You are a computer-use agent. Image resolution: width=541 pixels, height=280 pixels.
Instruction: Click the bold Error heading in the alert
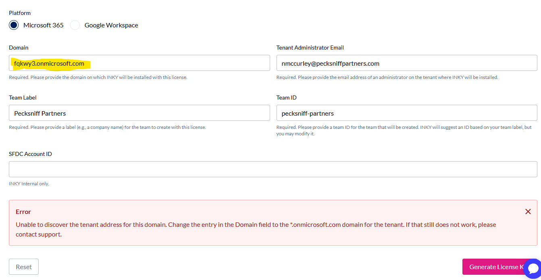click(x=23, y=212)
